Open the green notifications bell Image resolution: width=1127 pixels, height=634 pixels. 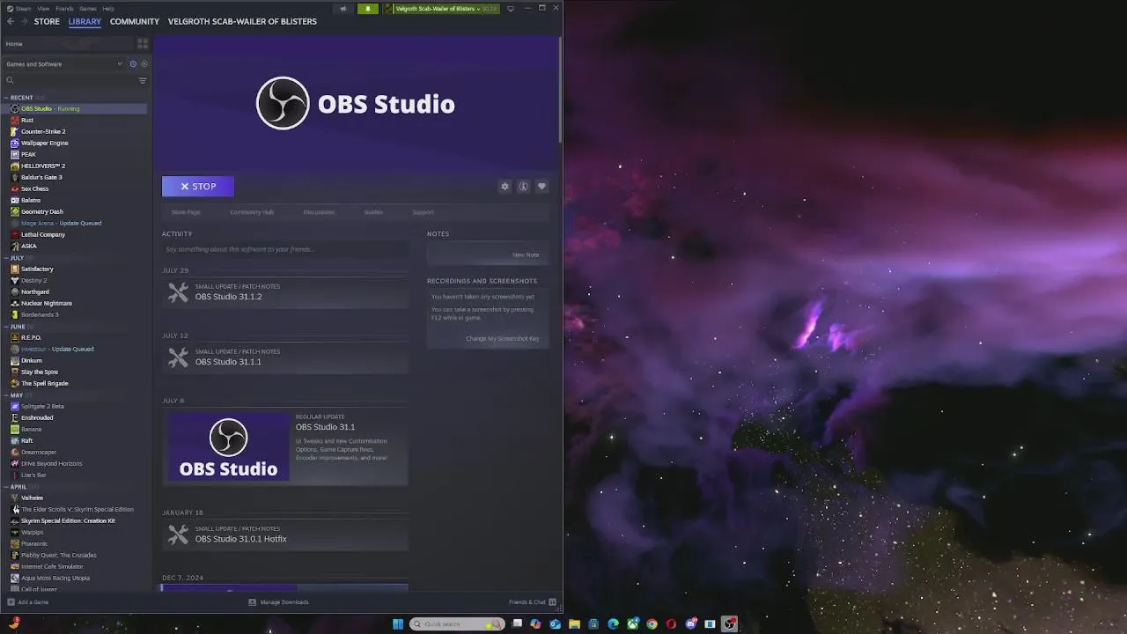(368, 9)
